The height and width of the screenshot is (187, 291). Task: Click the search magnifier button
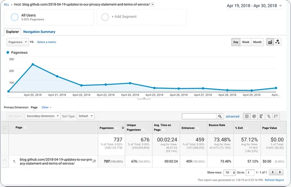(x=220, y=117)
